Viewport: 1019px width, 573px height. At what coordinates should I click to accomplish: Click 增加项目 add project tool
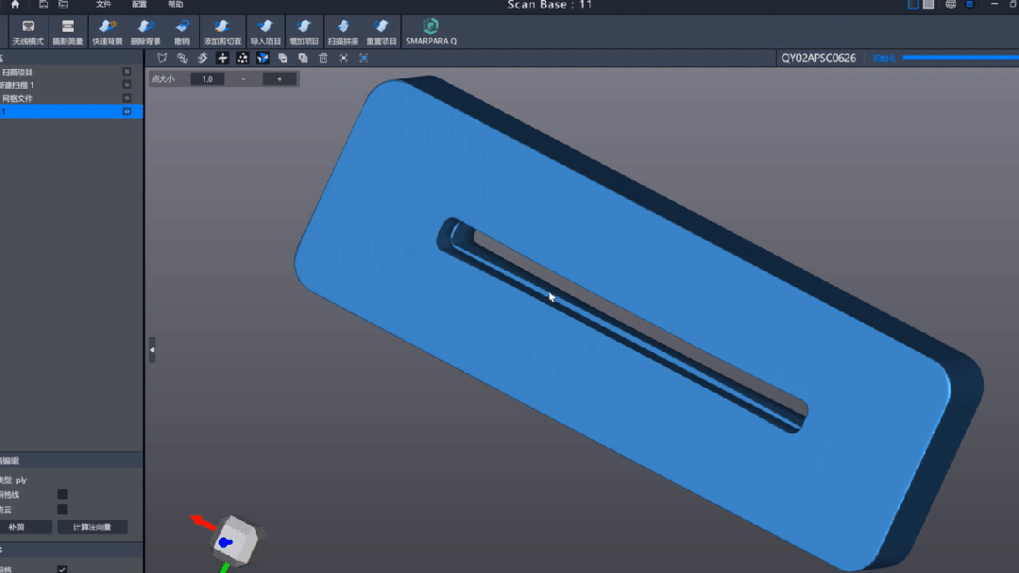click(303, 31)
